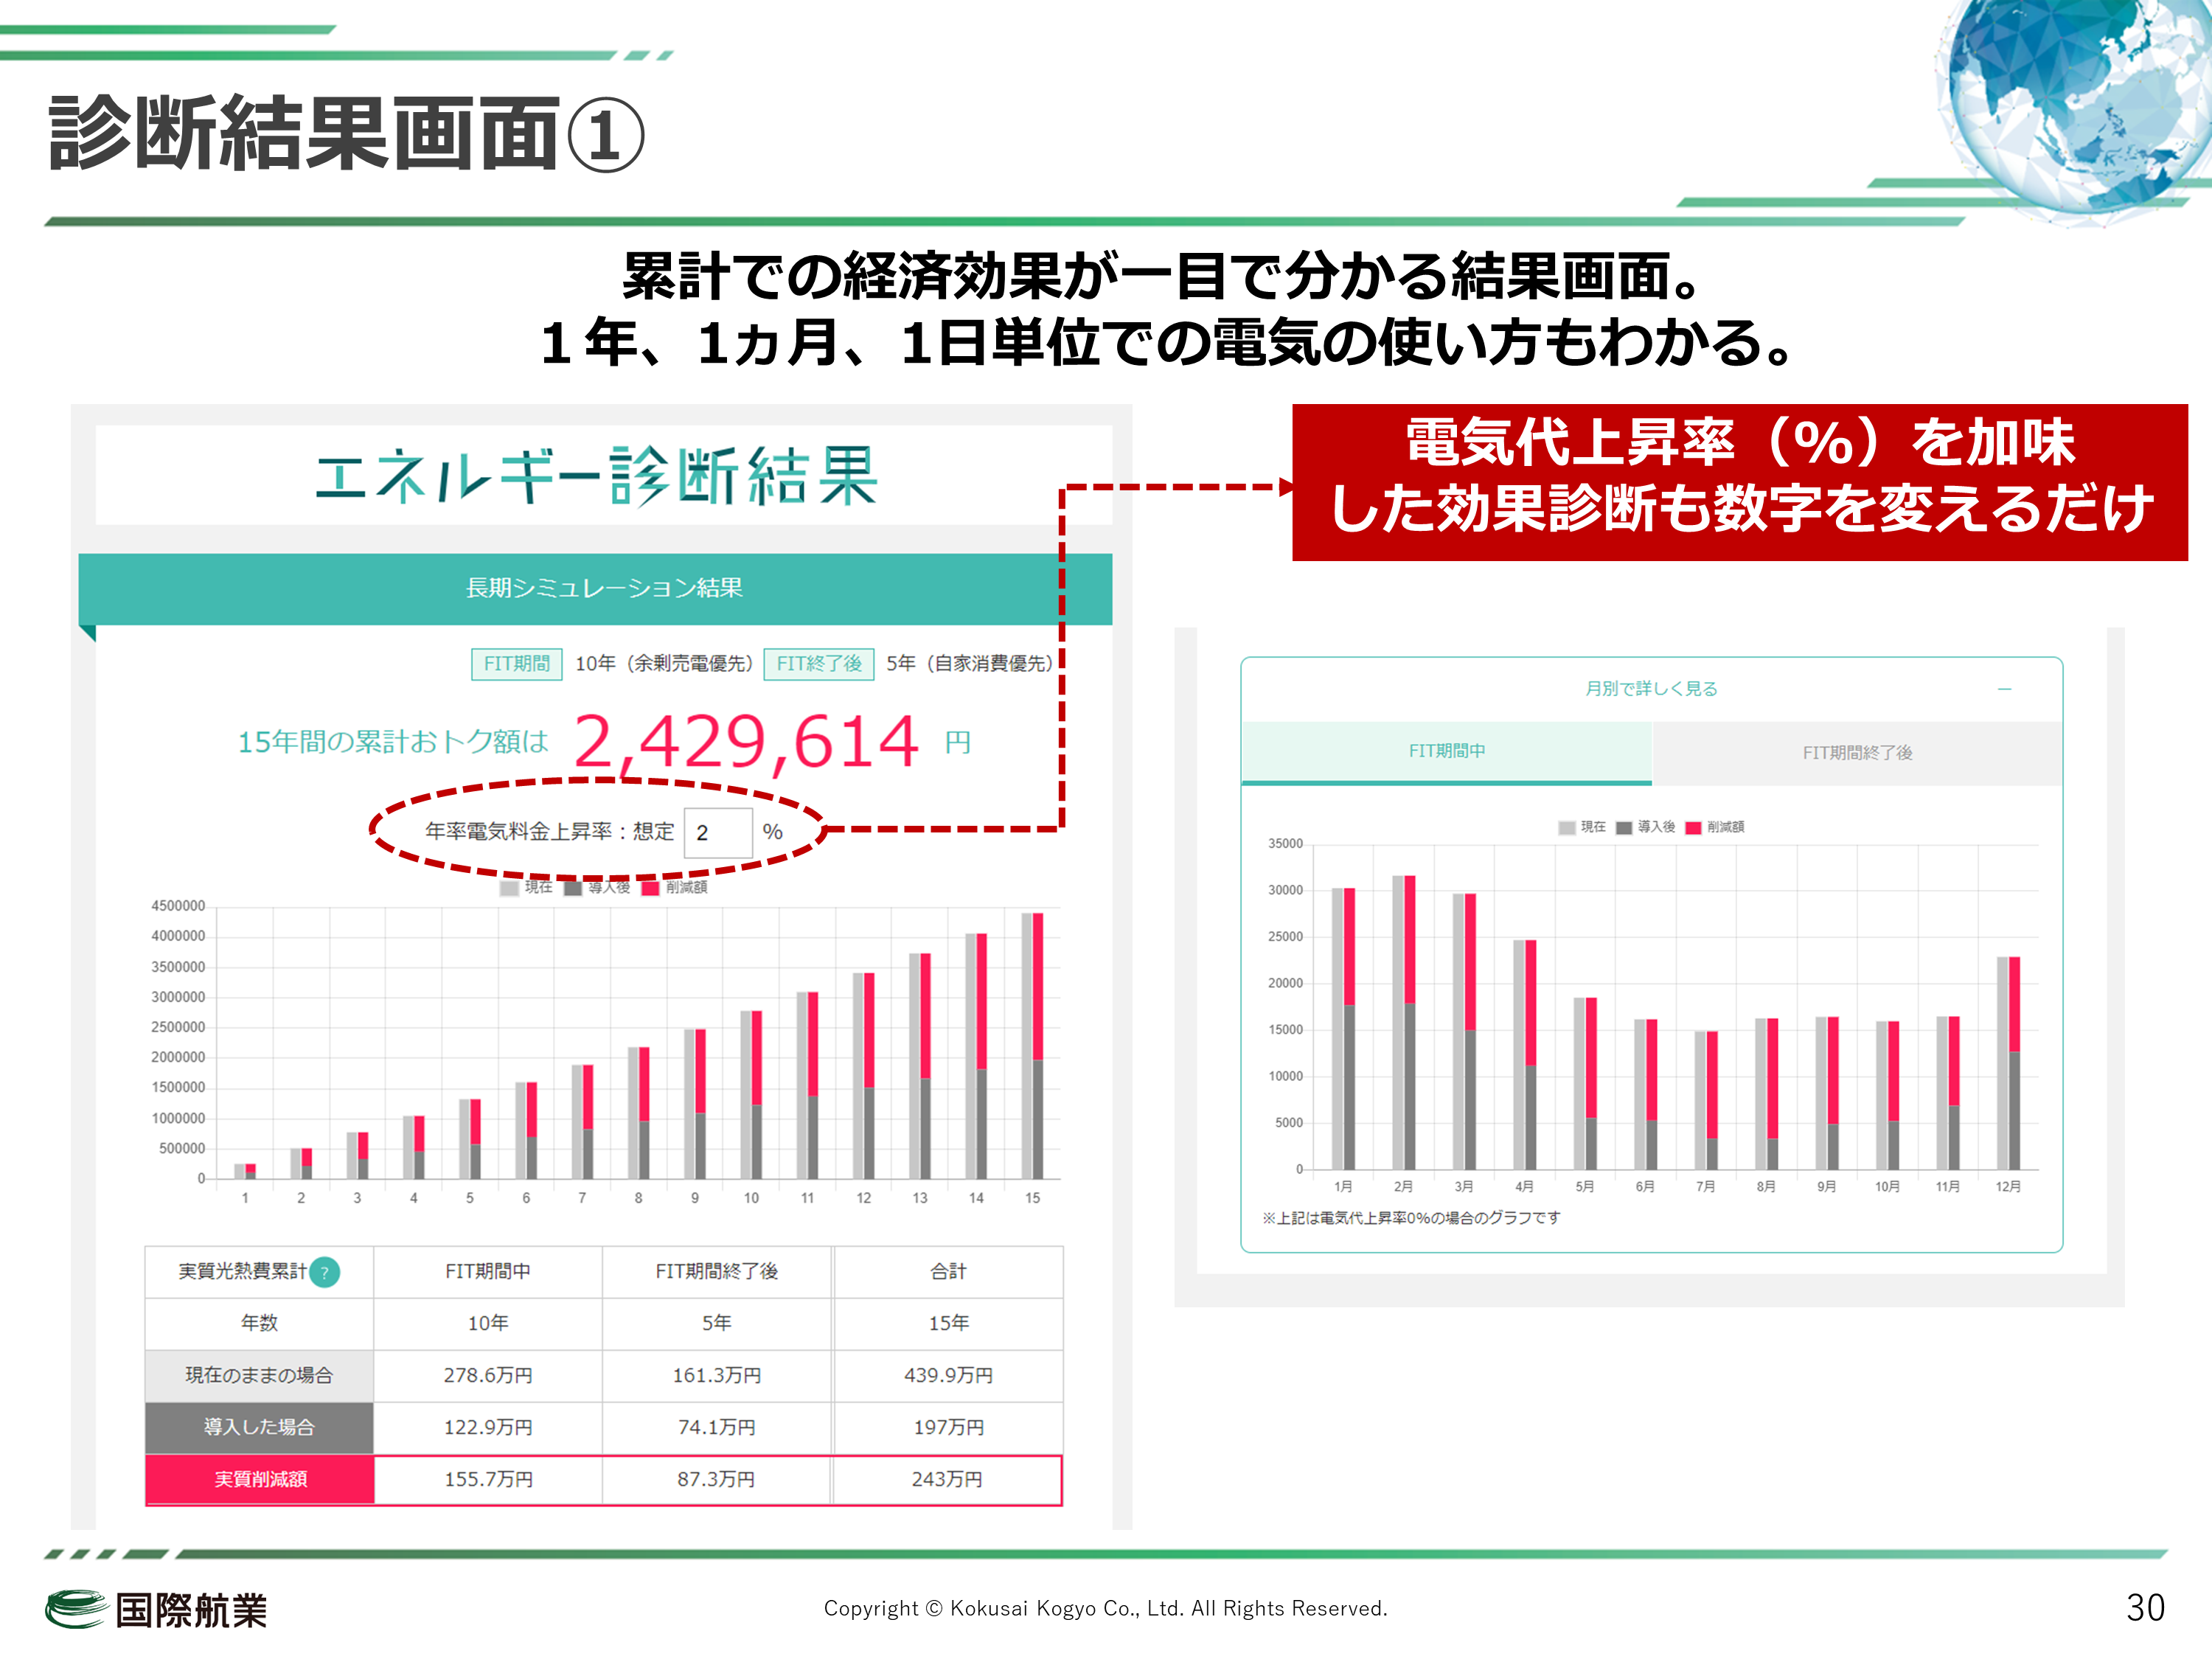Toggle 削減額 legend in monthly chart
Image resolution: width=2212 pixels, height=1659 pixels.
pyautogui.click(x=1715, y=827)
